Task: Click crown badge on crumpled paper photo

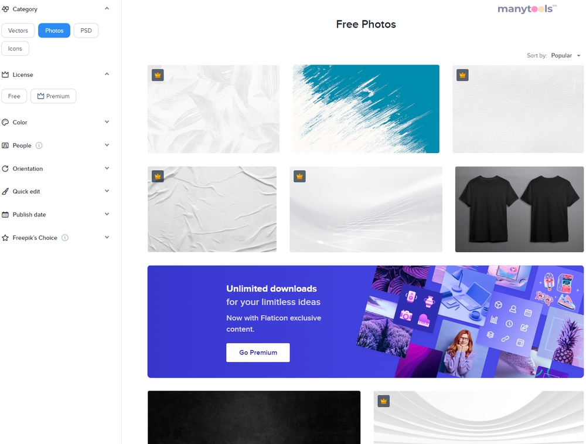Action: click(158, 176)
